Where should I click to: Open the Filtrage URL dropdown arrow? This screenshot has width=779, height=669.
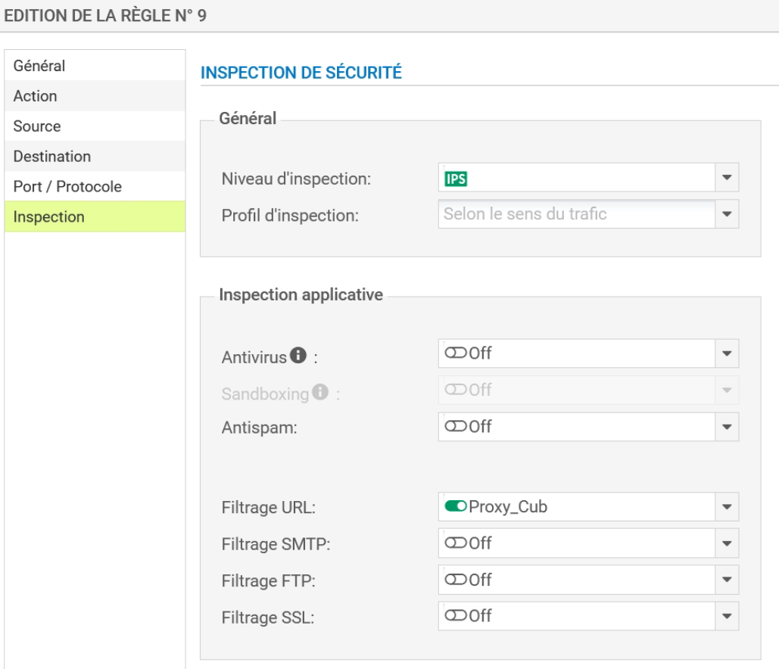point(727,507)
